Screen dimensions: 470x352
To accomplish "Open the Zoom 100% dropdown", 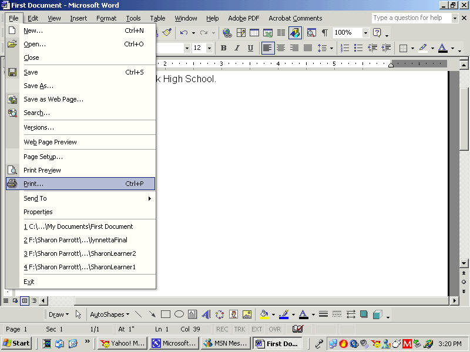I will click(365, 32).
